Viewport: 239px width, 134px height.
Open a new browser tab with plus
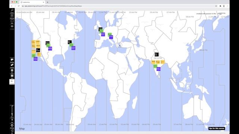(47, 2)
